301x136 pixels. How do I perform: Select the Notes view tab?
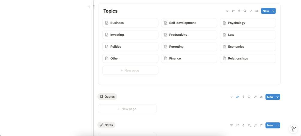click(x=106, y=125)
